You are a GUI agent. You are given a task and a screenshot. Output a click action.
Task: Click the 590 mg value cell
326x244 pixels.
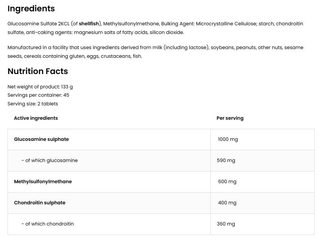click(x=226, y=161)
